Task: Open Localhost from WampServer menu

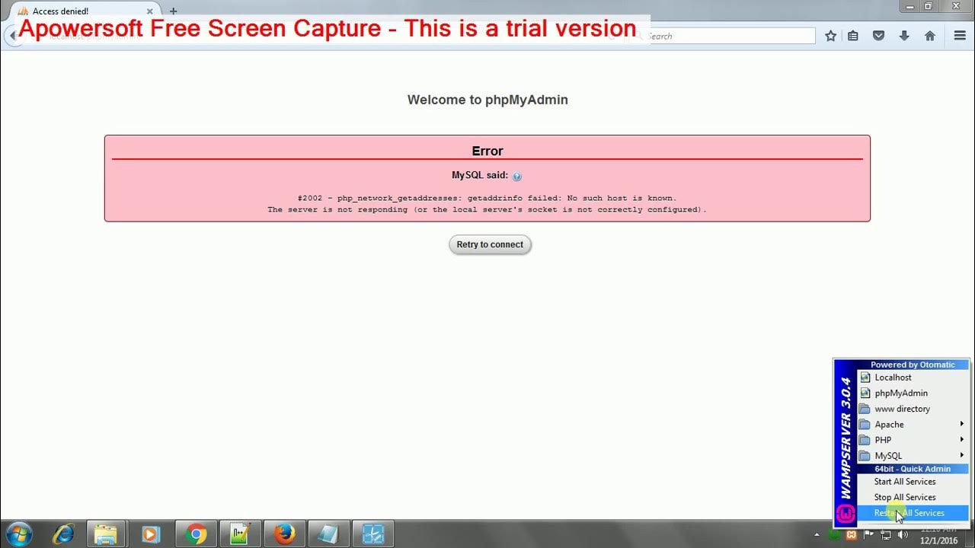Action: pos(913,378)
